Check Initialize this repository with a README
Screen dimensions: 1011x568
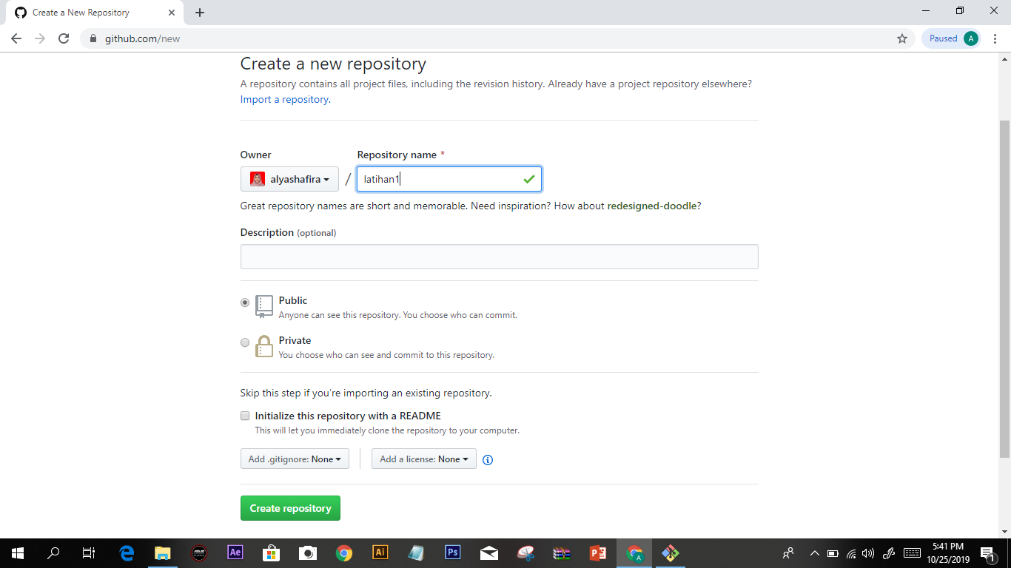245,416
